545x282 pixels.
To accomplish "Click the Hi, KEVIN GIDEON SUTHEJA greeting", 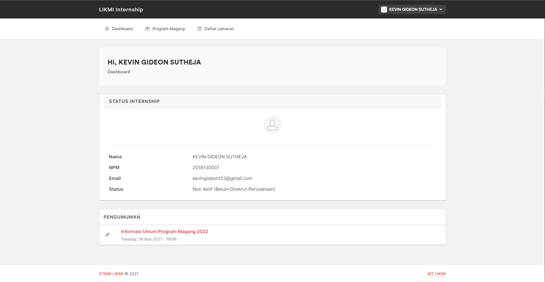I will [x=154, y=62].
